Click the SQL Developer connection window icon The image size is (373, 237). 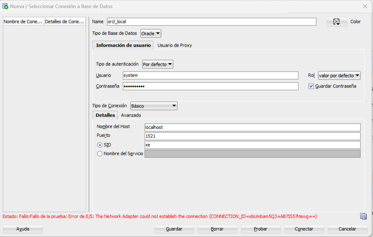point(5,6)
